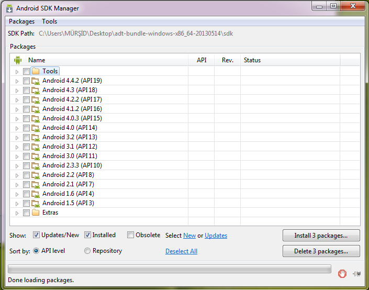369x290 pixels.
Task: Click the Android 2.2 (API 8) platform icon
Action: 36,175
